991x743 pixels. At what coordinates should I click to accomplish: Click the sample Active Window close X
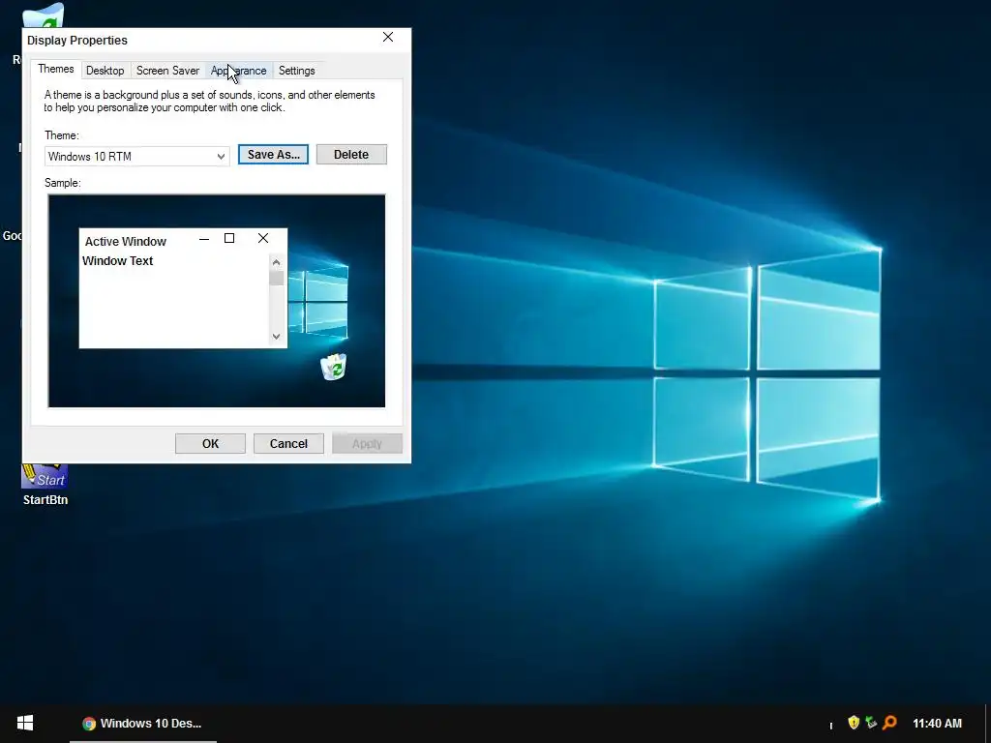(x=263, y=238)
